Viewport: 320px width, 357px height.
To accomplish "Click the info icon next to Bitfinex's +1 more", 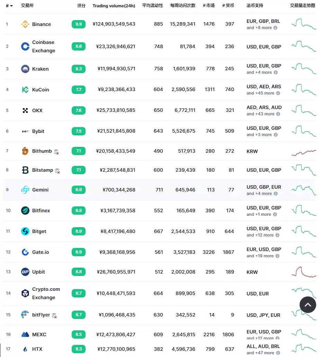I will coord(275,214).
